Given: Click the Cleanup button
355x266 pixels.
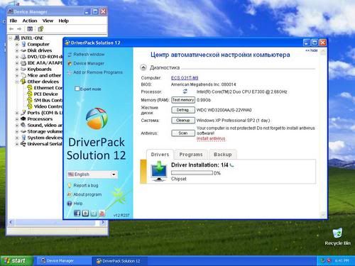Looking at the screenshot, I should [x=183, y=121].
